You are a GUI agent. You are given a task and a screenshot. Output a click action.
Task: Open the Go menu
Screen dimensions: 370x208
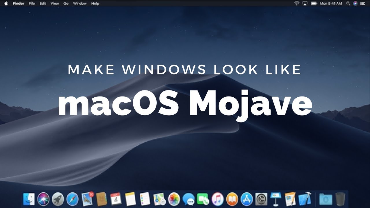tap(66, 3)
